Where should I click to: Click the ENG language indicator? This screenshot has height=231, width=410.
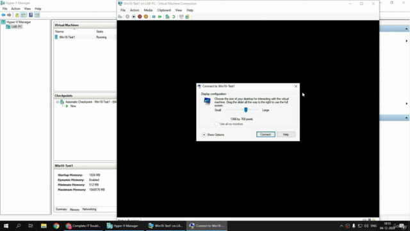pyautogui.click(x=373, y=226)
